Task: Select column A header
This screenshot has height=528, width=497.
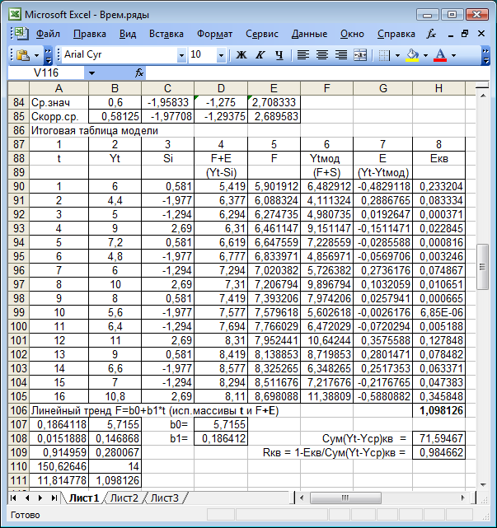Action: pos(59,89)
